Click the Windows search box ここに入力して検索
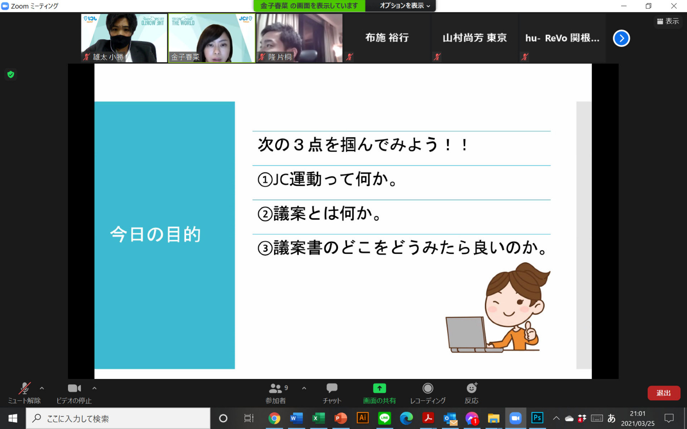Screen dimensions: 687x429 point(119,419)
